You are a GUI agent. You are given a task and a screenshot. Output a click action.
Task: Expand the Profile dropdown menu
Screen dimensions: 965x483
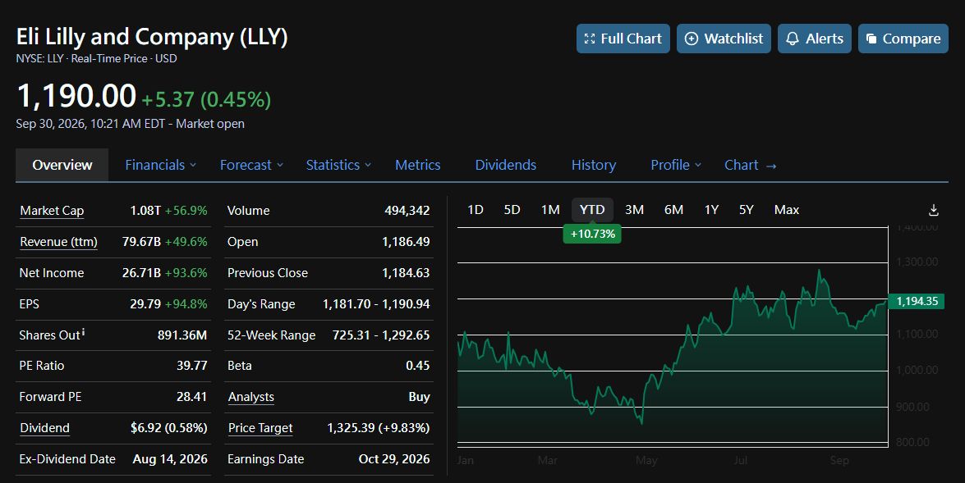coord(676,166)
